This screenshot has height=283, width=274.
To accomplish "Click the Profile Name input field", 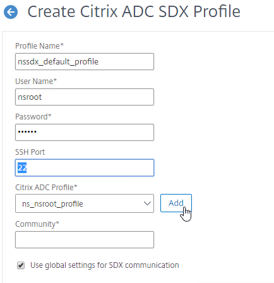I will [85, 61].
